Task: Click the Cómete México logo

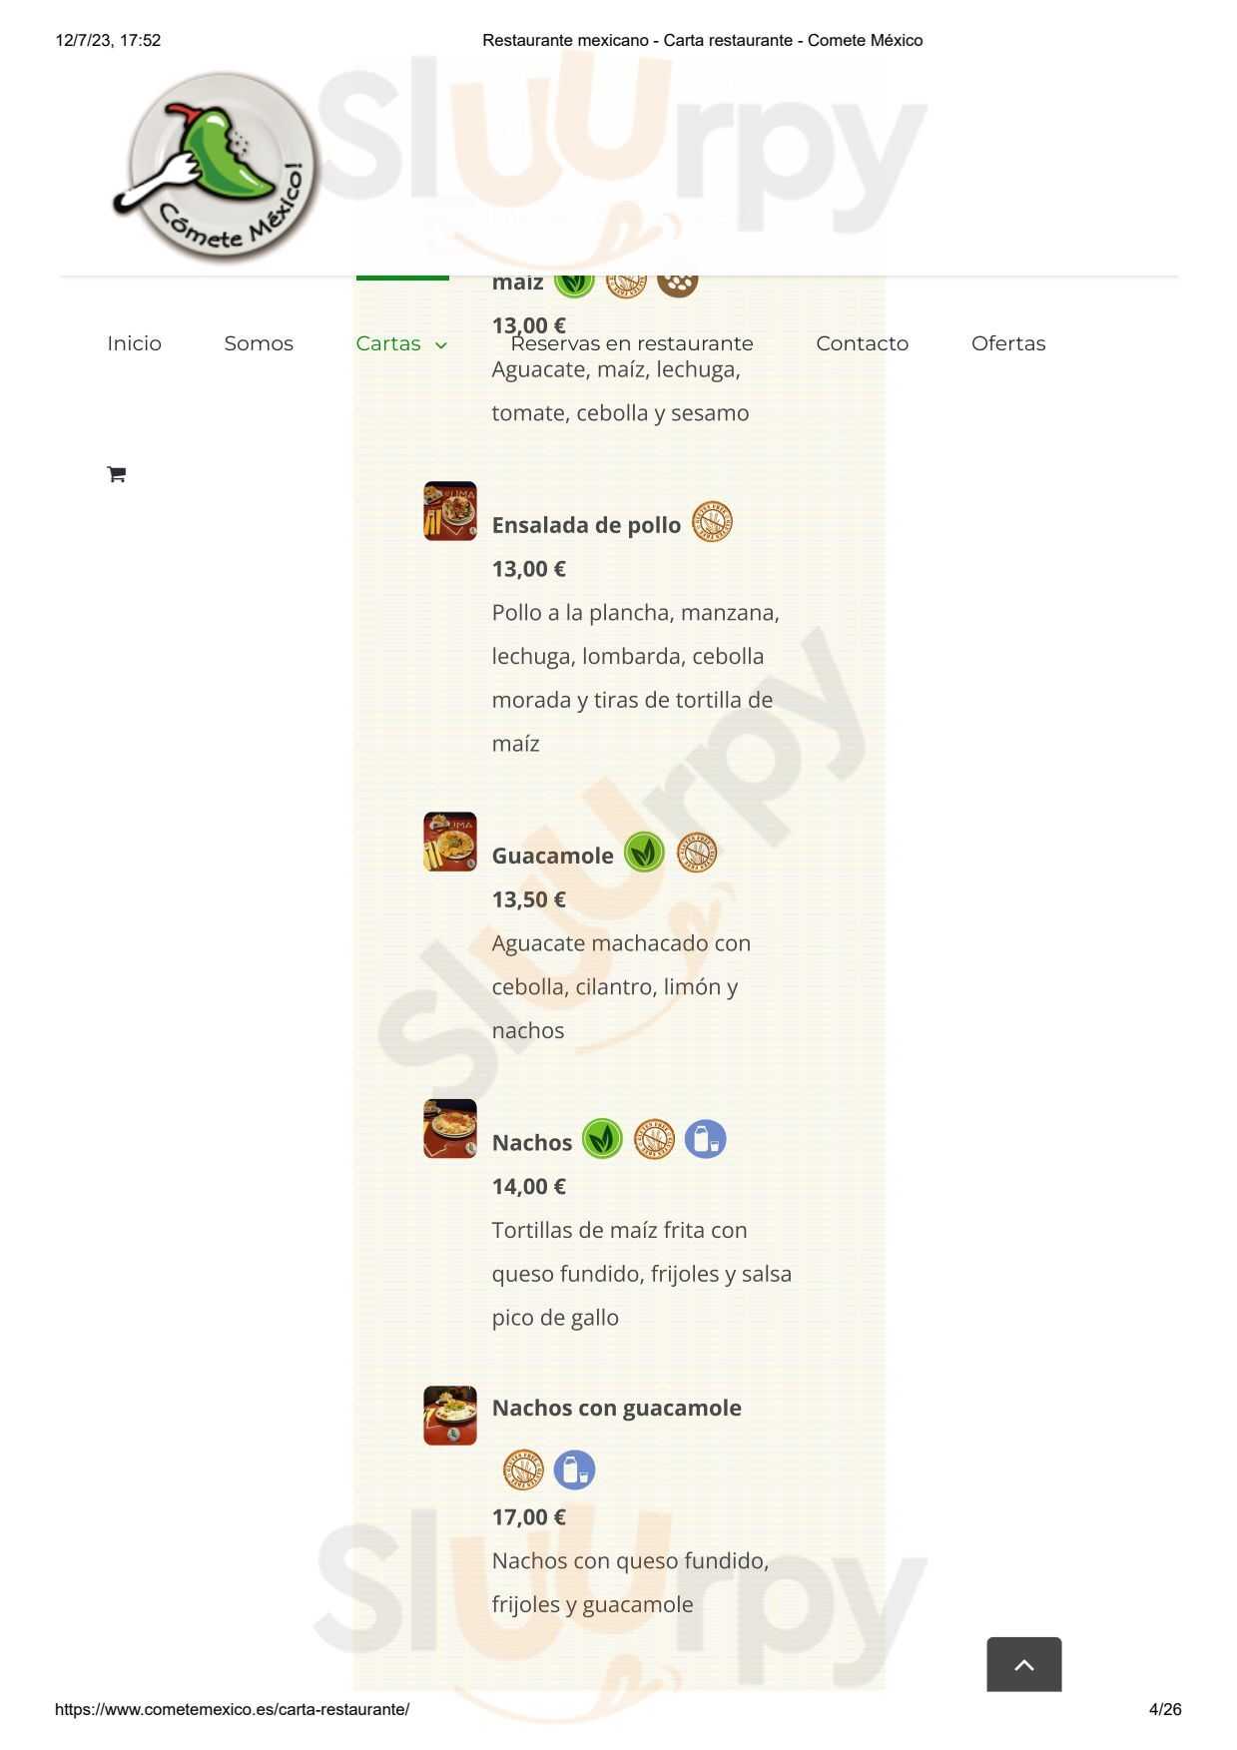Action: [217, 168]
